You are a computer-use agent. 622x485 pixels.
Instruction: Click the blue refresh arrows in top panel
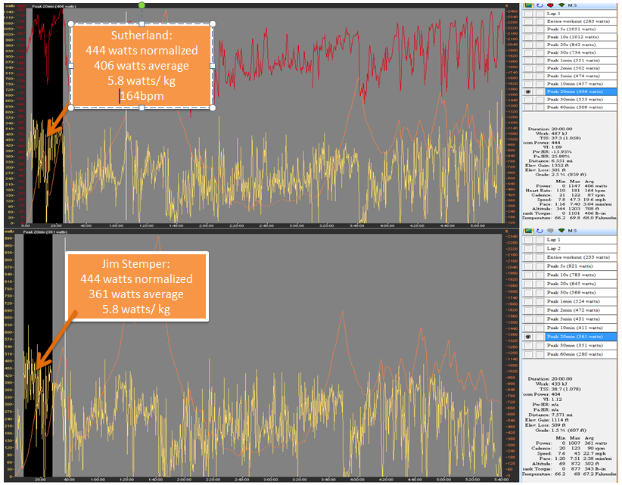(x=539, y=5)
